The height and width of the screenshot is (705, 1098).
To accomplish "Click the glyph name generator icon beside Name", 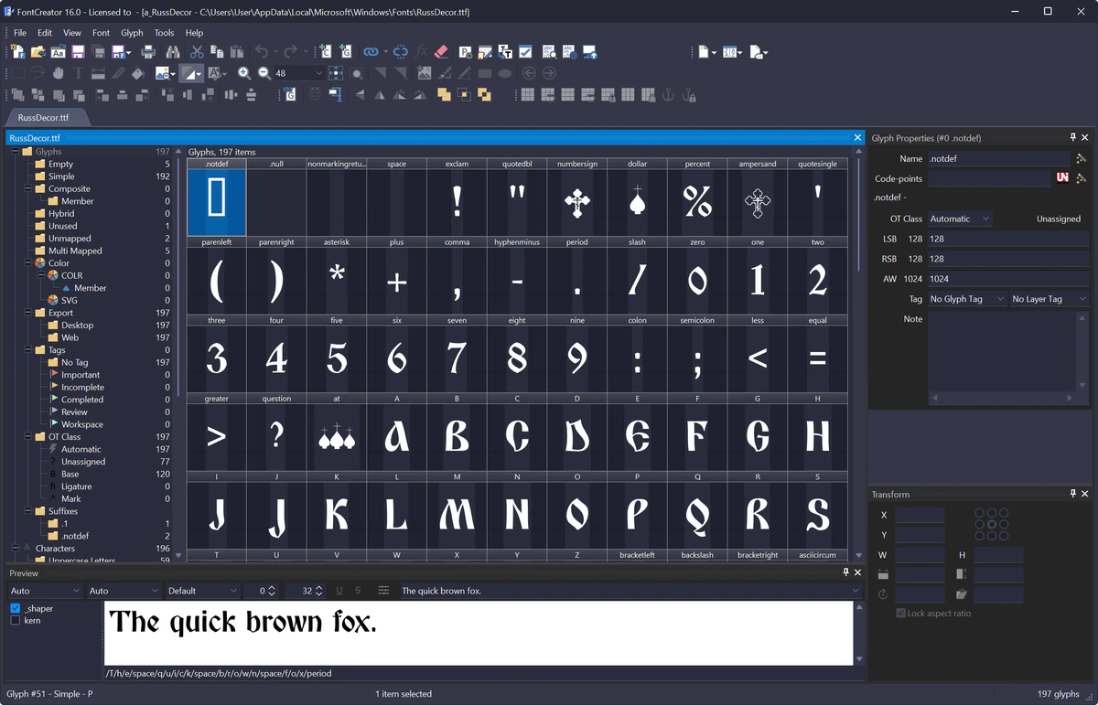I will [1082, 158].
